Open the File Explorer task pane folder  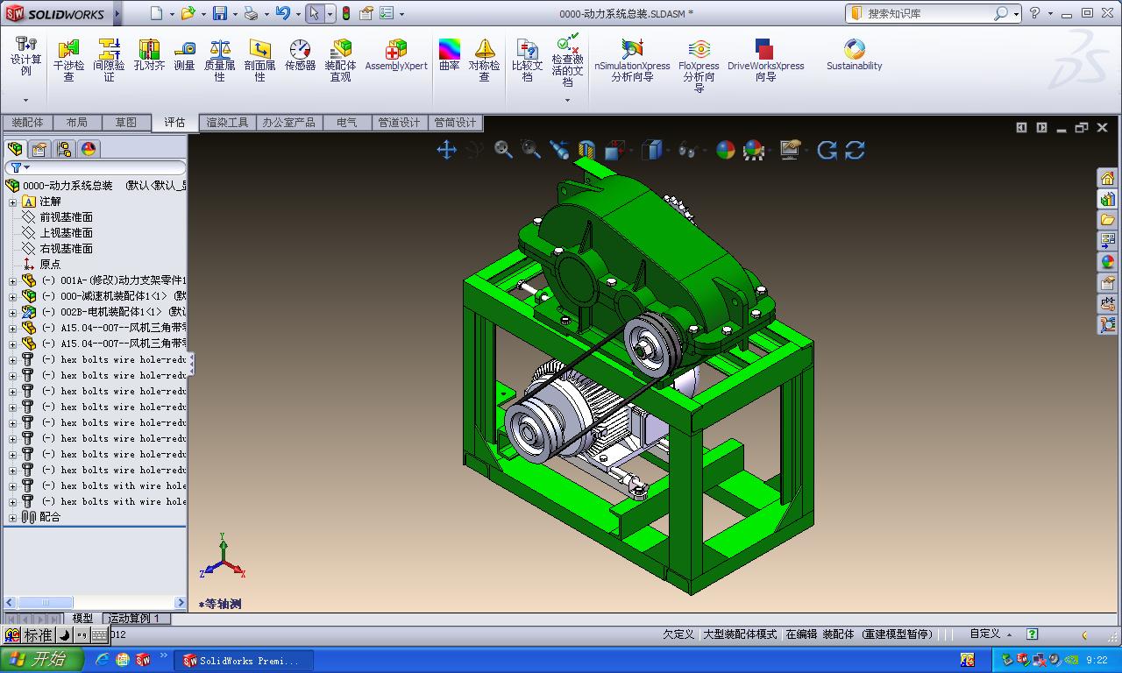pyautogui.click(x=1107, y=220)
